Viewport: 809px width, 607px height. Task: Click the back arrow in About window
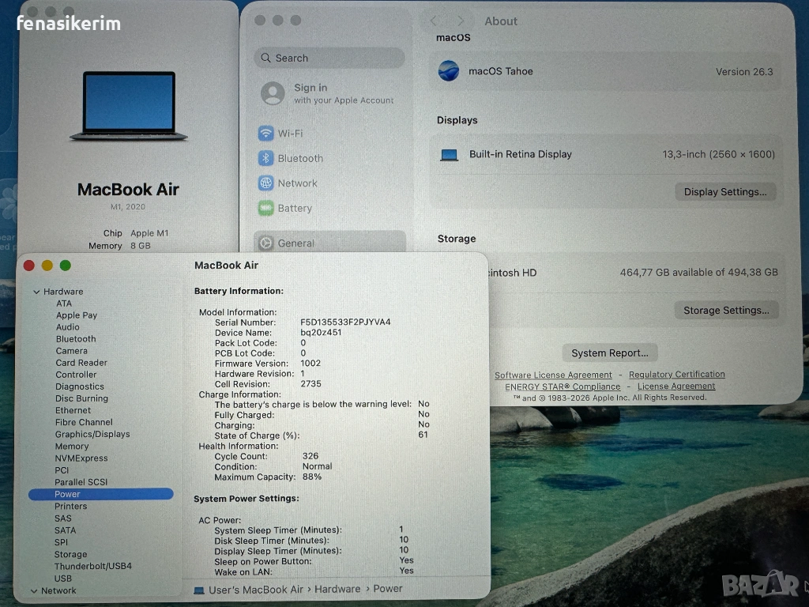coord(434,21)
